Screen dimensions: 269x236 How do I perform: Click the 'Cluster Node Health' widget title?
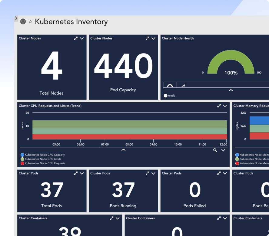click(178, 38)
